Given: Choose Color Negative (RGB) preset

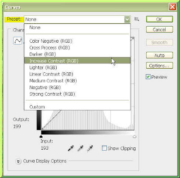Looking at the screenshot, I should click(x=77, y=41).
